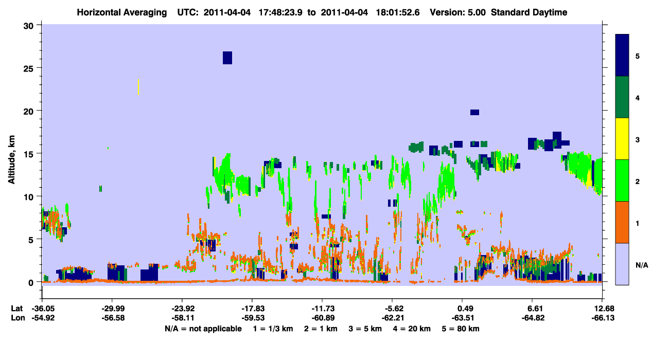Click latitude value -29.99
Image resolution: width=669 pixels, height=343 pixels.
click(112, 309)
